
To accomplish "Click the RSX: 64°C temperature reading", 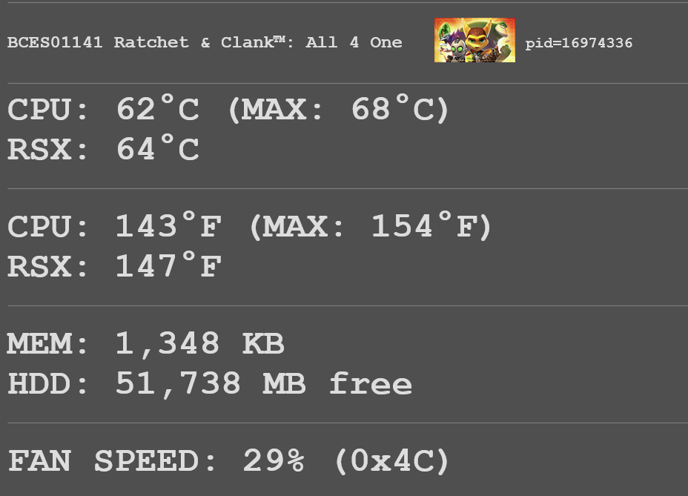I will pos(104,149).
